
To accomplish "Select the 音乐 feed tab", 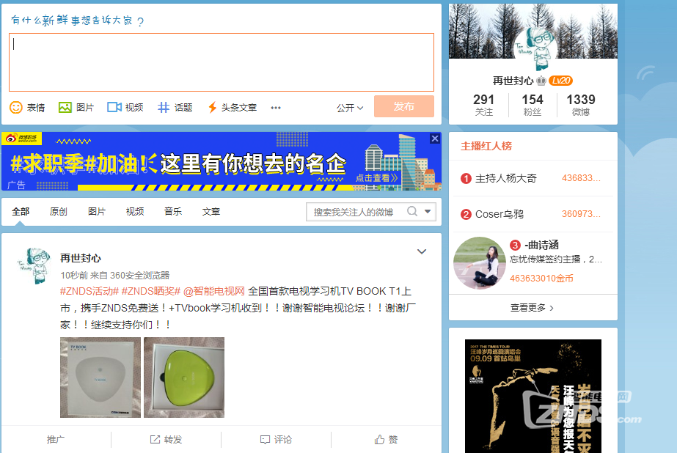I will [173, 212].
